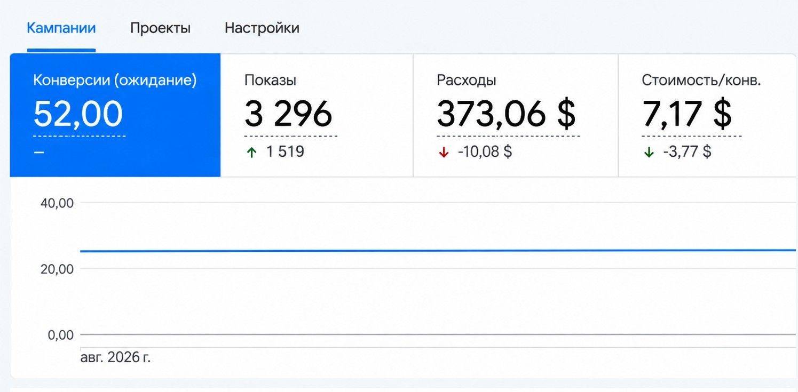
Task: Click the 40,00 axis label
Action: tap(57, 203)
